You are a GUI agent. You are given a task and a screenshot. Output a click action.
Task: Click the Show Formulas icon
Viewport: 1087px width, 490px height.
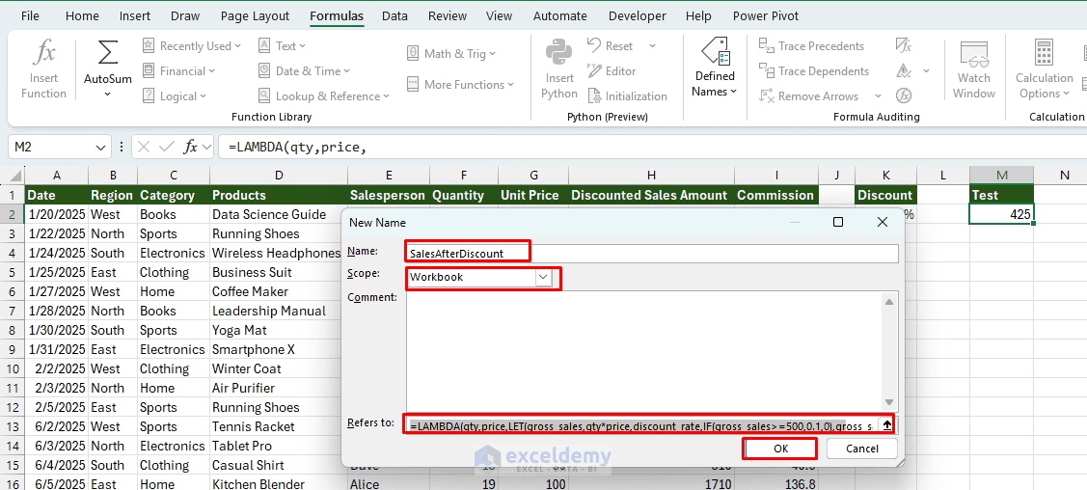[904, 45]
